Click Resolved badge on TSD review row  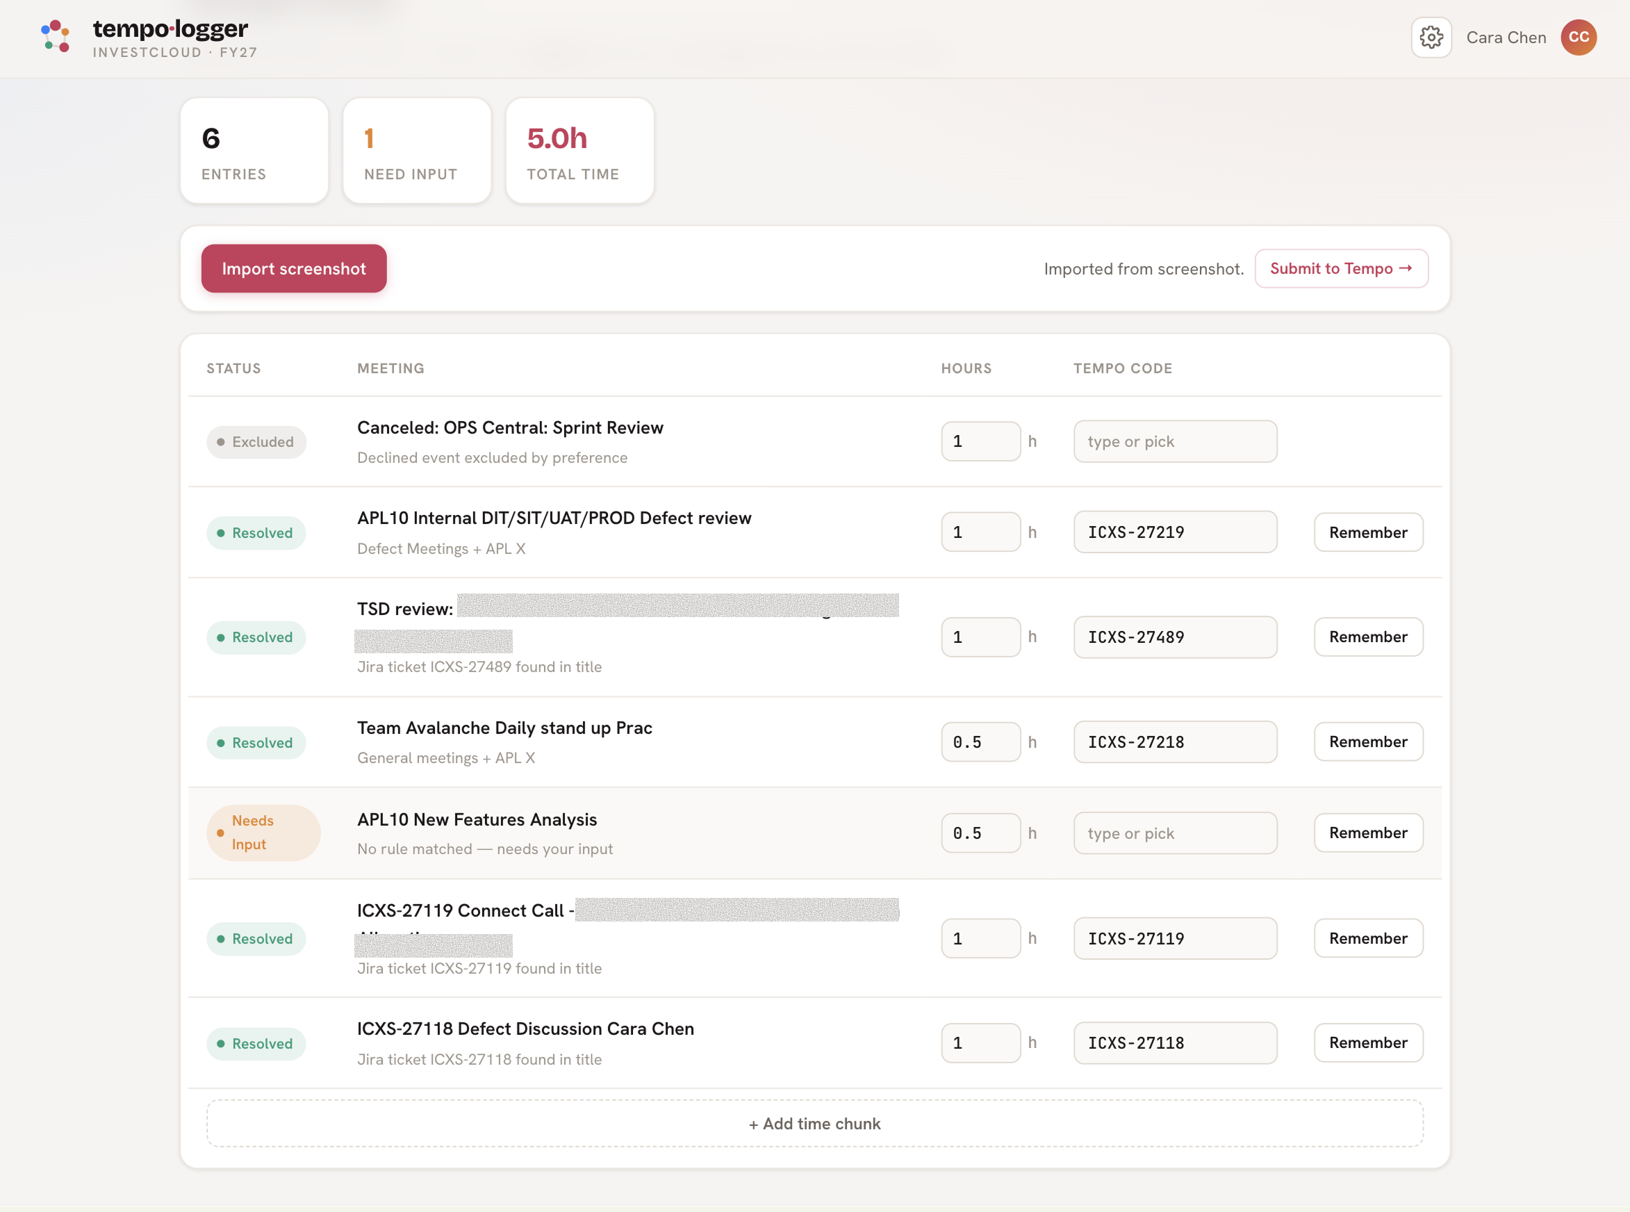[x=256, y=637]
